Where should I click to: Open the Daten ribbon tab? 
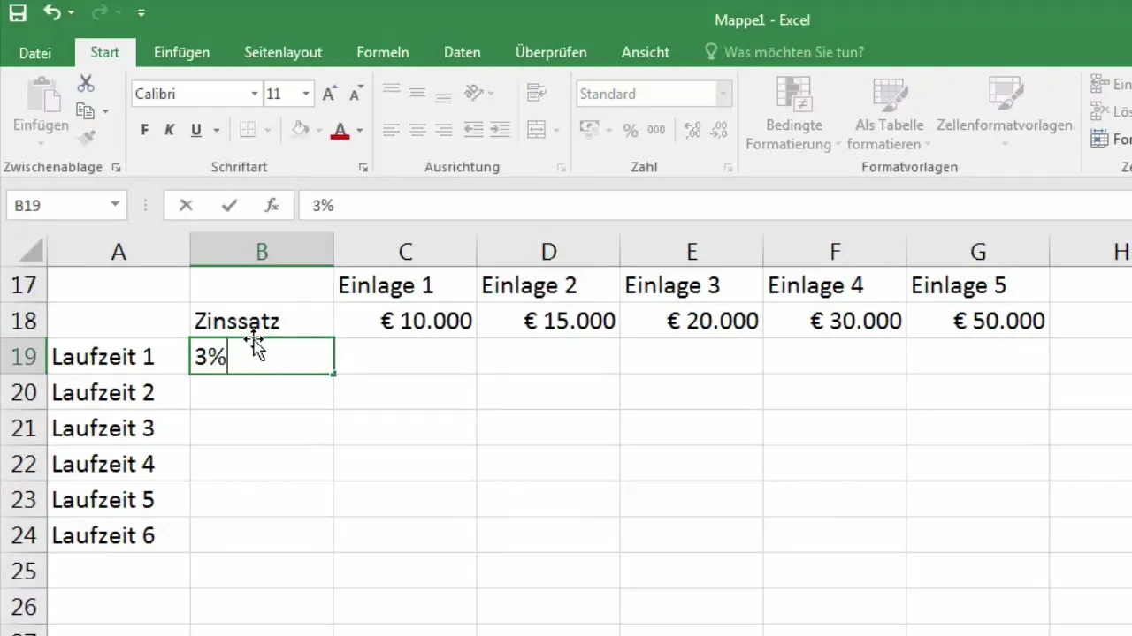point(462,52)
